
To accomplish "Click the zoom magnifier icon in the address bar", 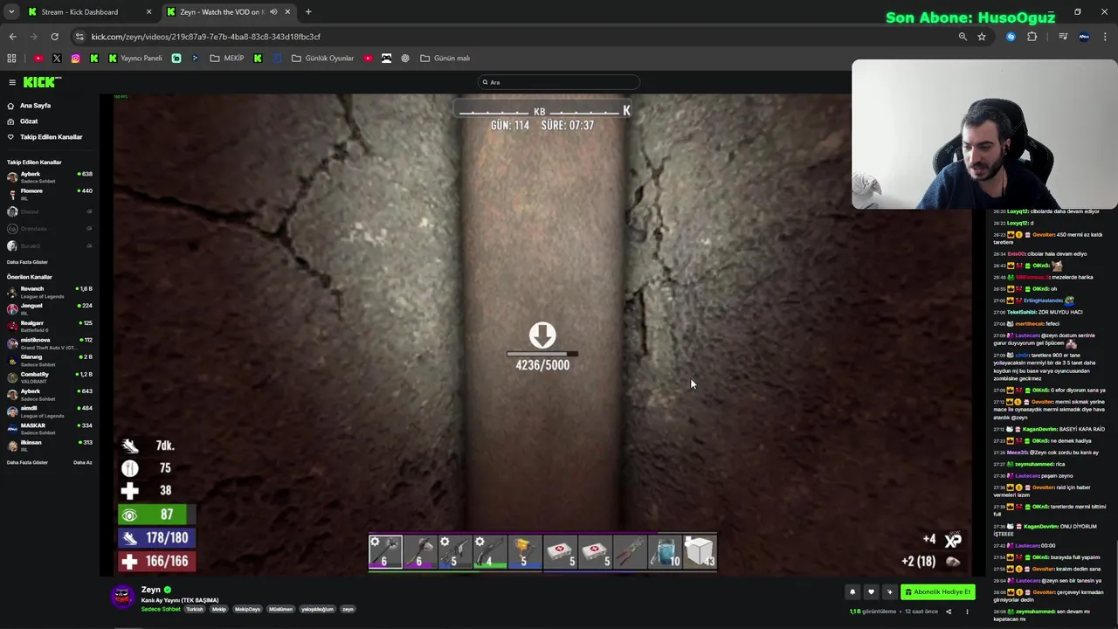I will pos(963,37).
